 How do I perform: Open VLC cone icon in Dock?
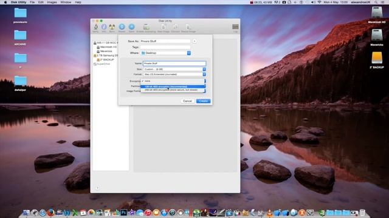(269, 213)
